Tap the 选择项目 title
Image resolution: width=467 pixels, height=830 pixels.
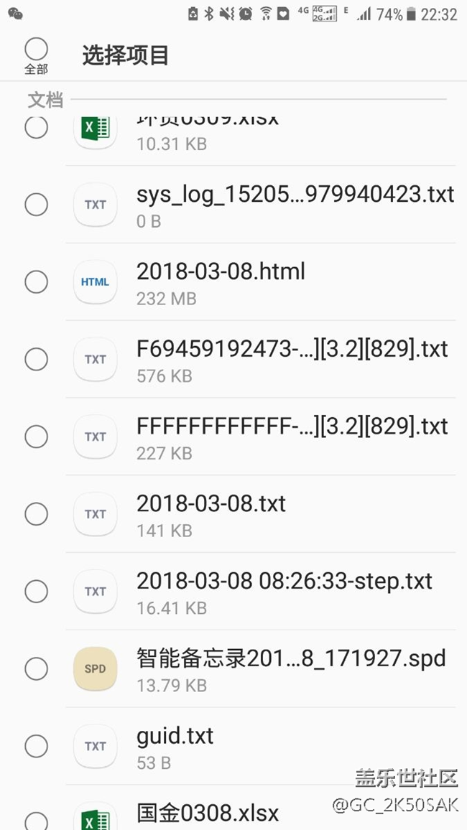[125, 55]
